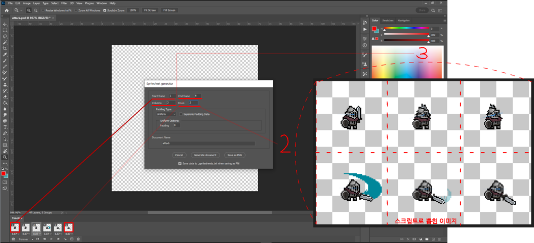Choose the Zoom Out mode icon

35,10
